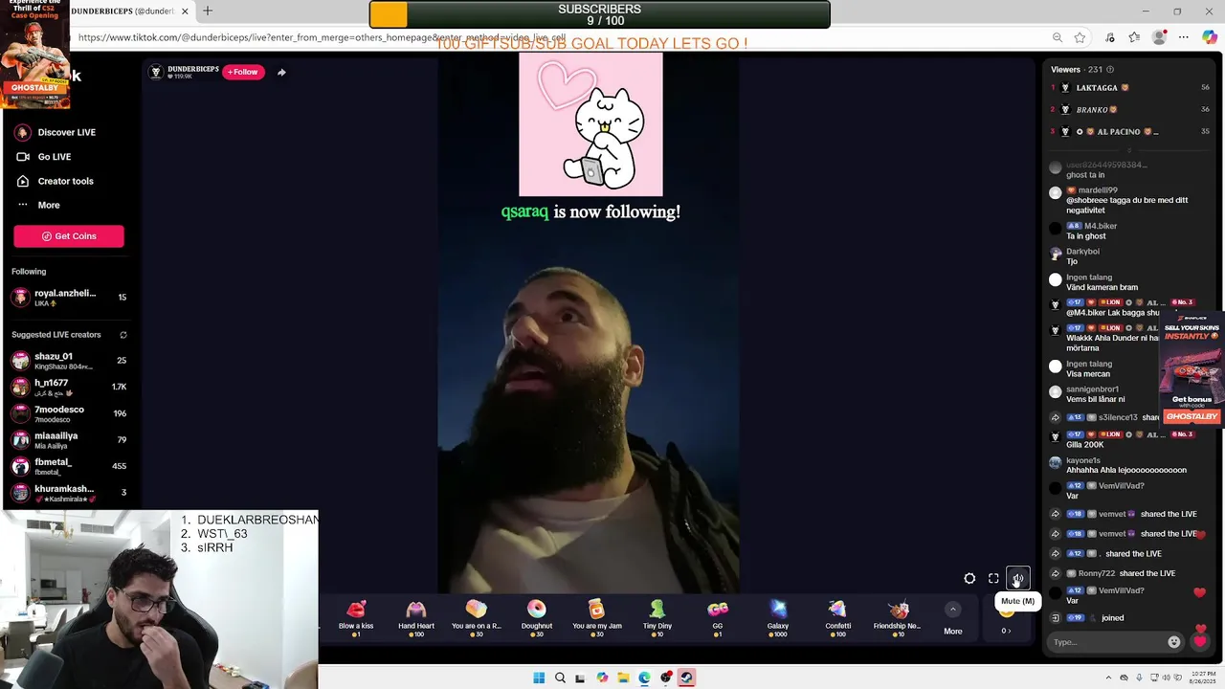Click the GHOSTALBY skins ad banner
Viewport: 1225px width, 689px height.
[x=1192, y=368]
